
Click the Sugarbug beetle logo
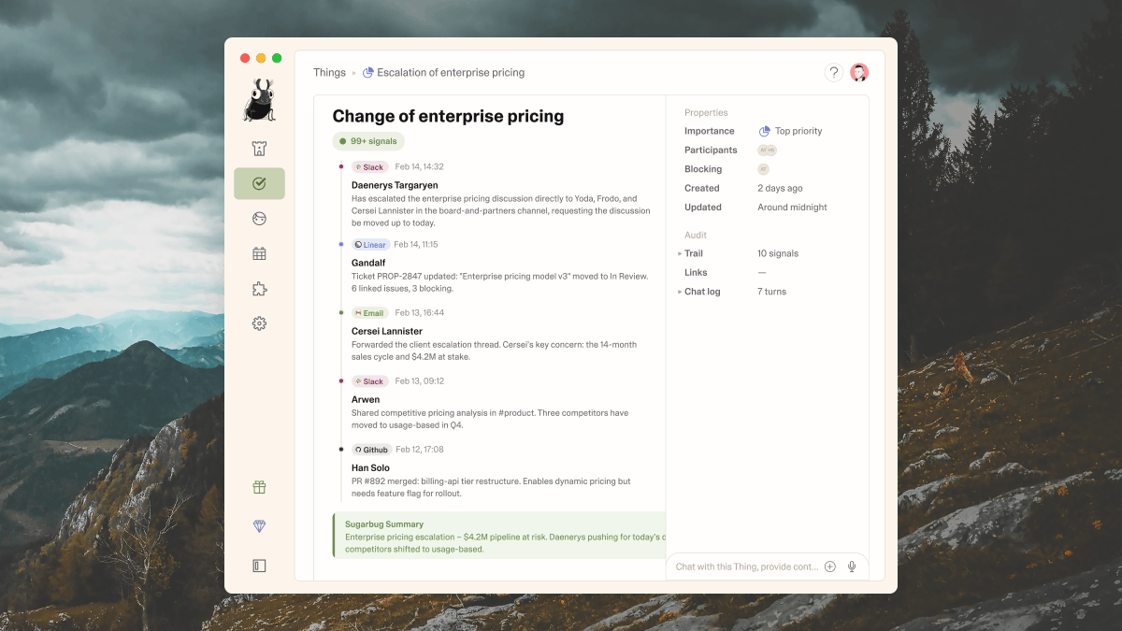coord(259,100)
